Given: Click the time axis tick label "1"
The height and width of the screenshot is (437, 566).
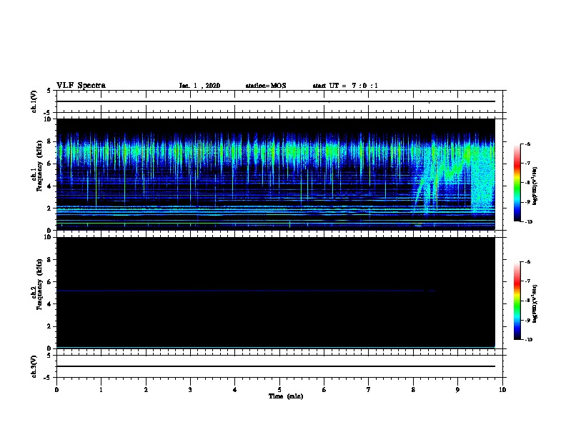Looking at the screenshot, I should (101, 390).
